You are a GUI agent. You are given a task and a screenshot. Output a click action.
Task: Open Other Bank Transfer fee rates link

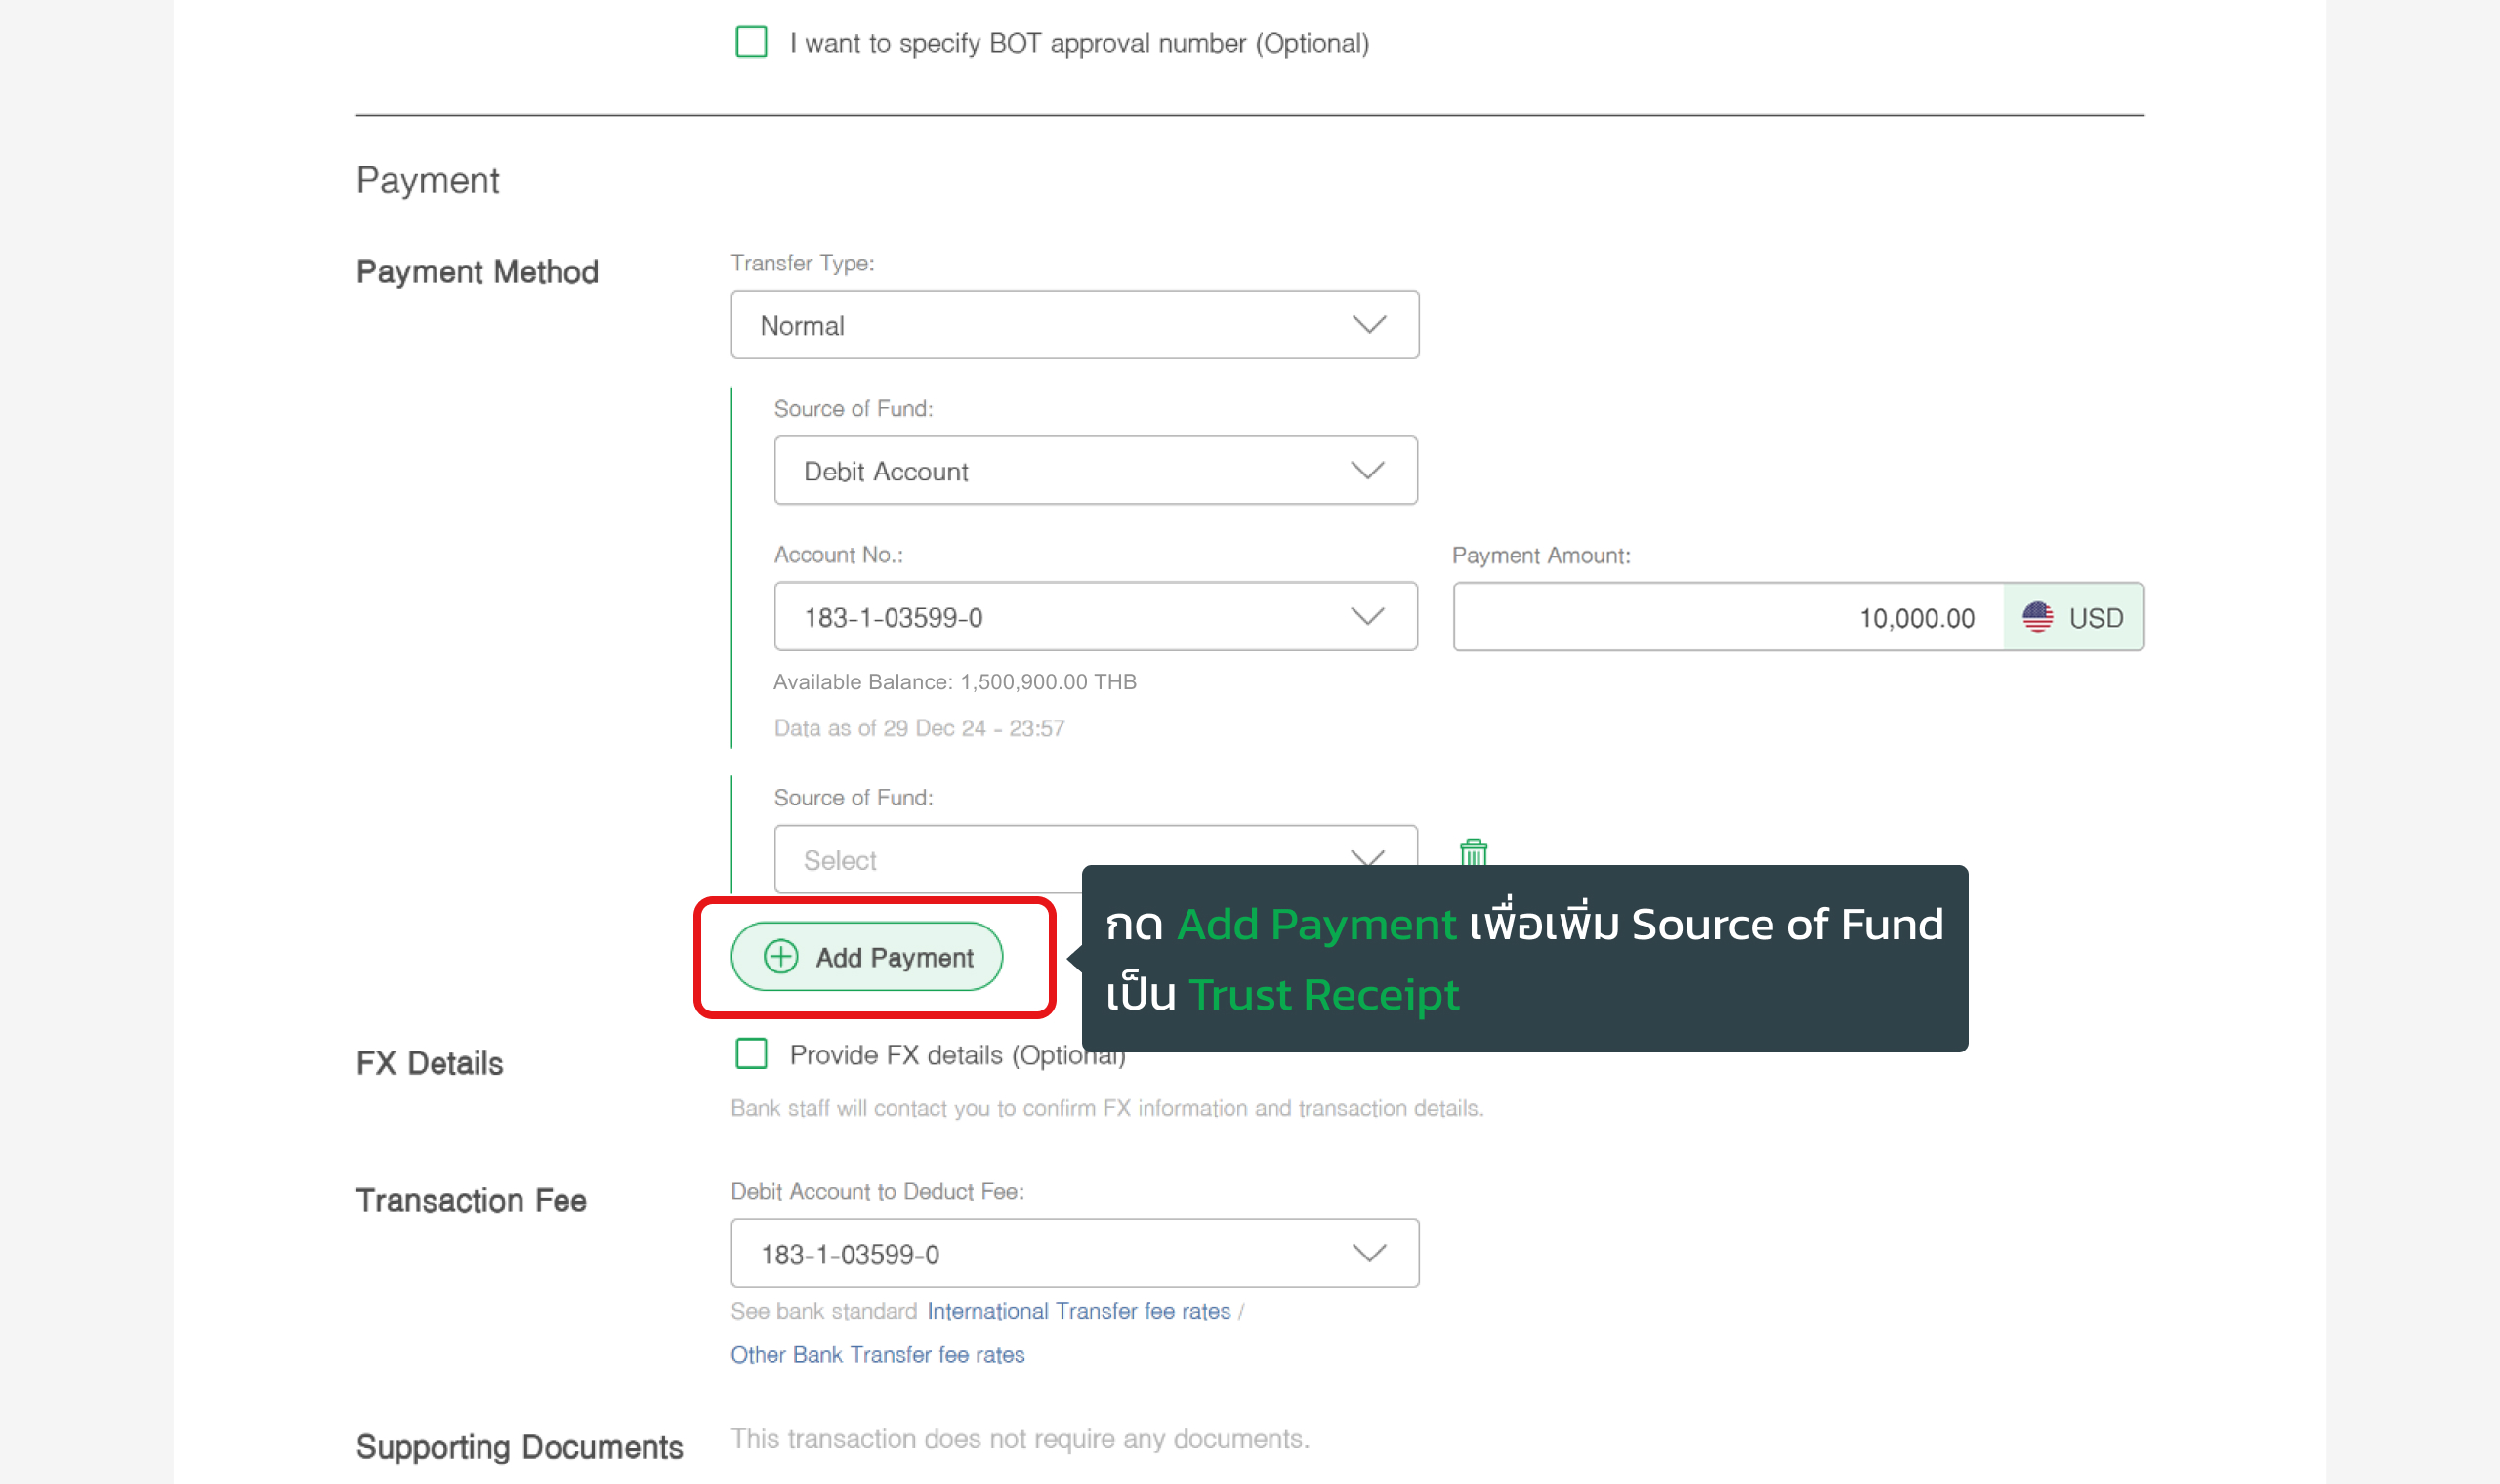[x=877, y=1354]
